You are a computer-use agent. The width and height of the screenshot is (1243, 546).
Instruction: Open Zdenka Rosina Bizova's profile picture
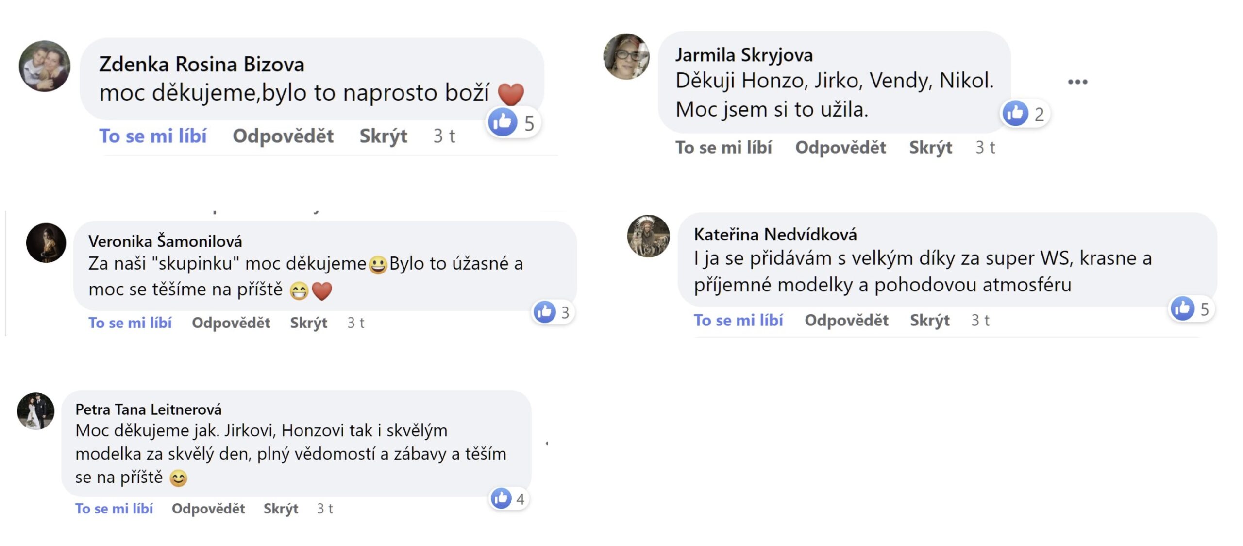pyautogui.click(x=45, y=66)
